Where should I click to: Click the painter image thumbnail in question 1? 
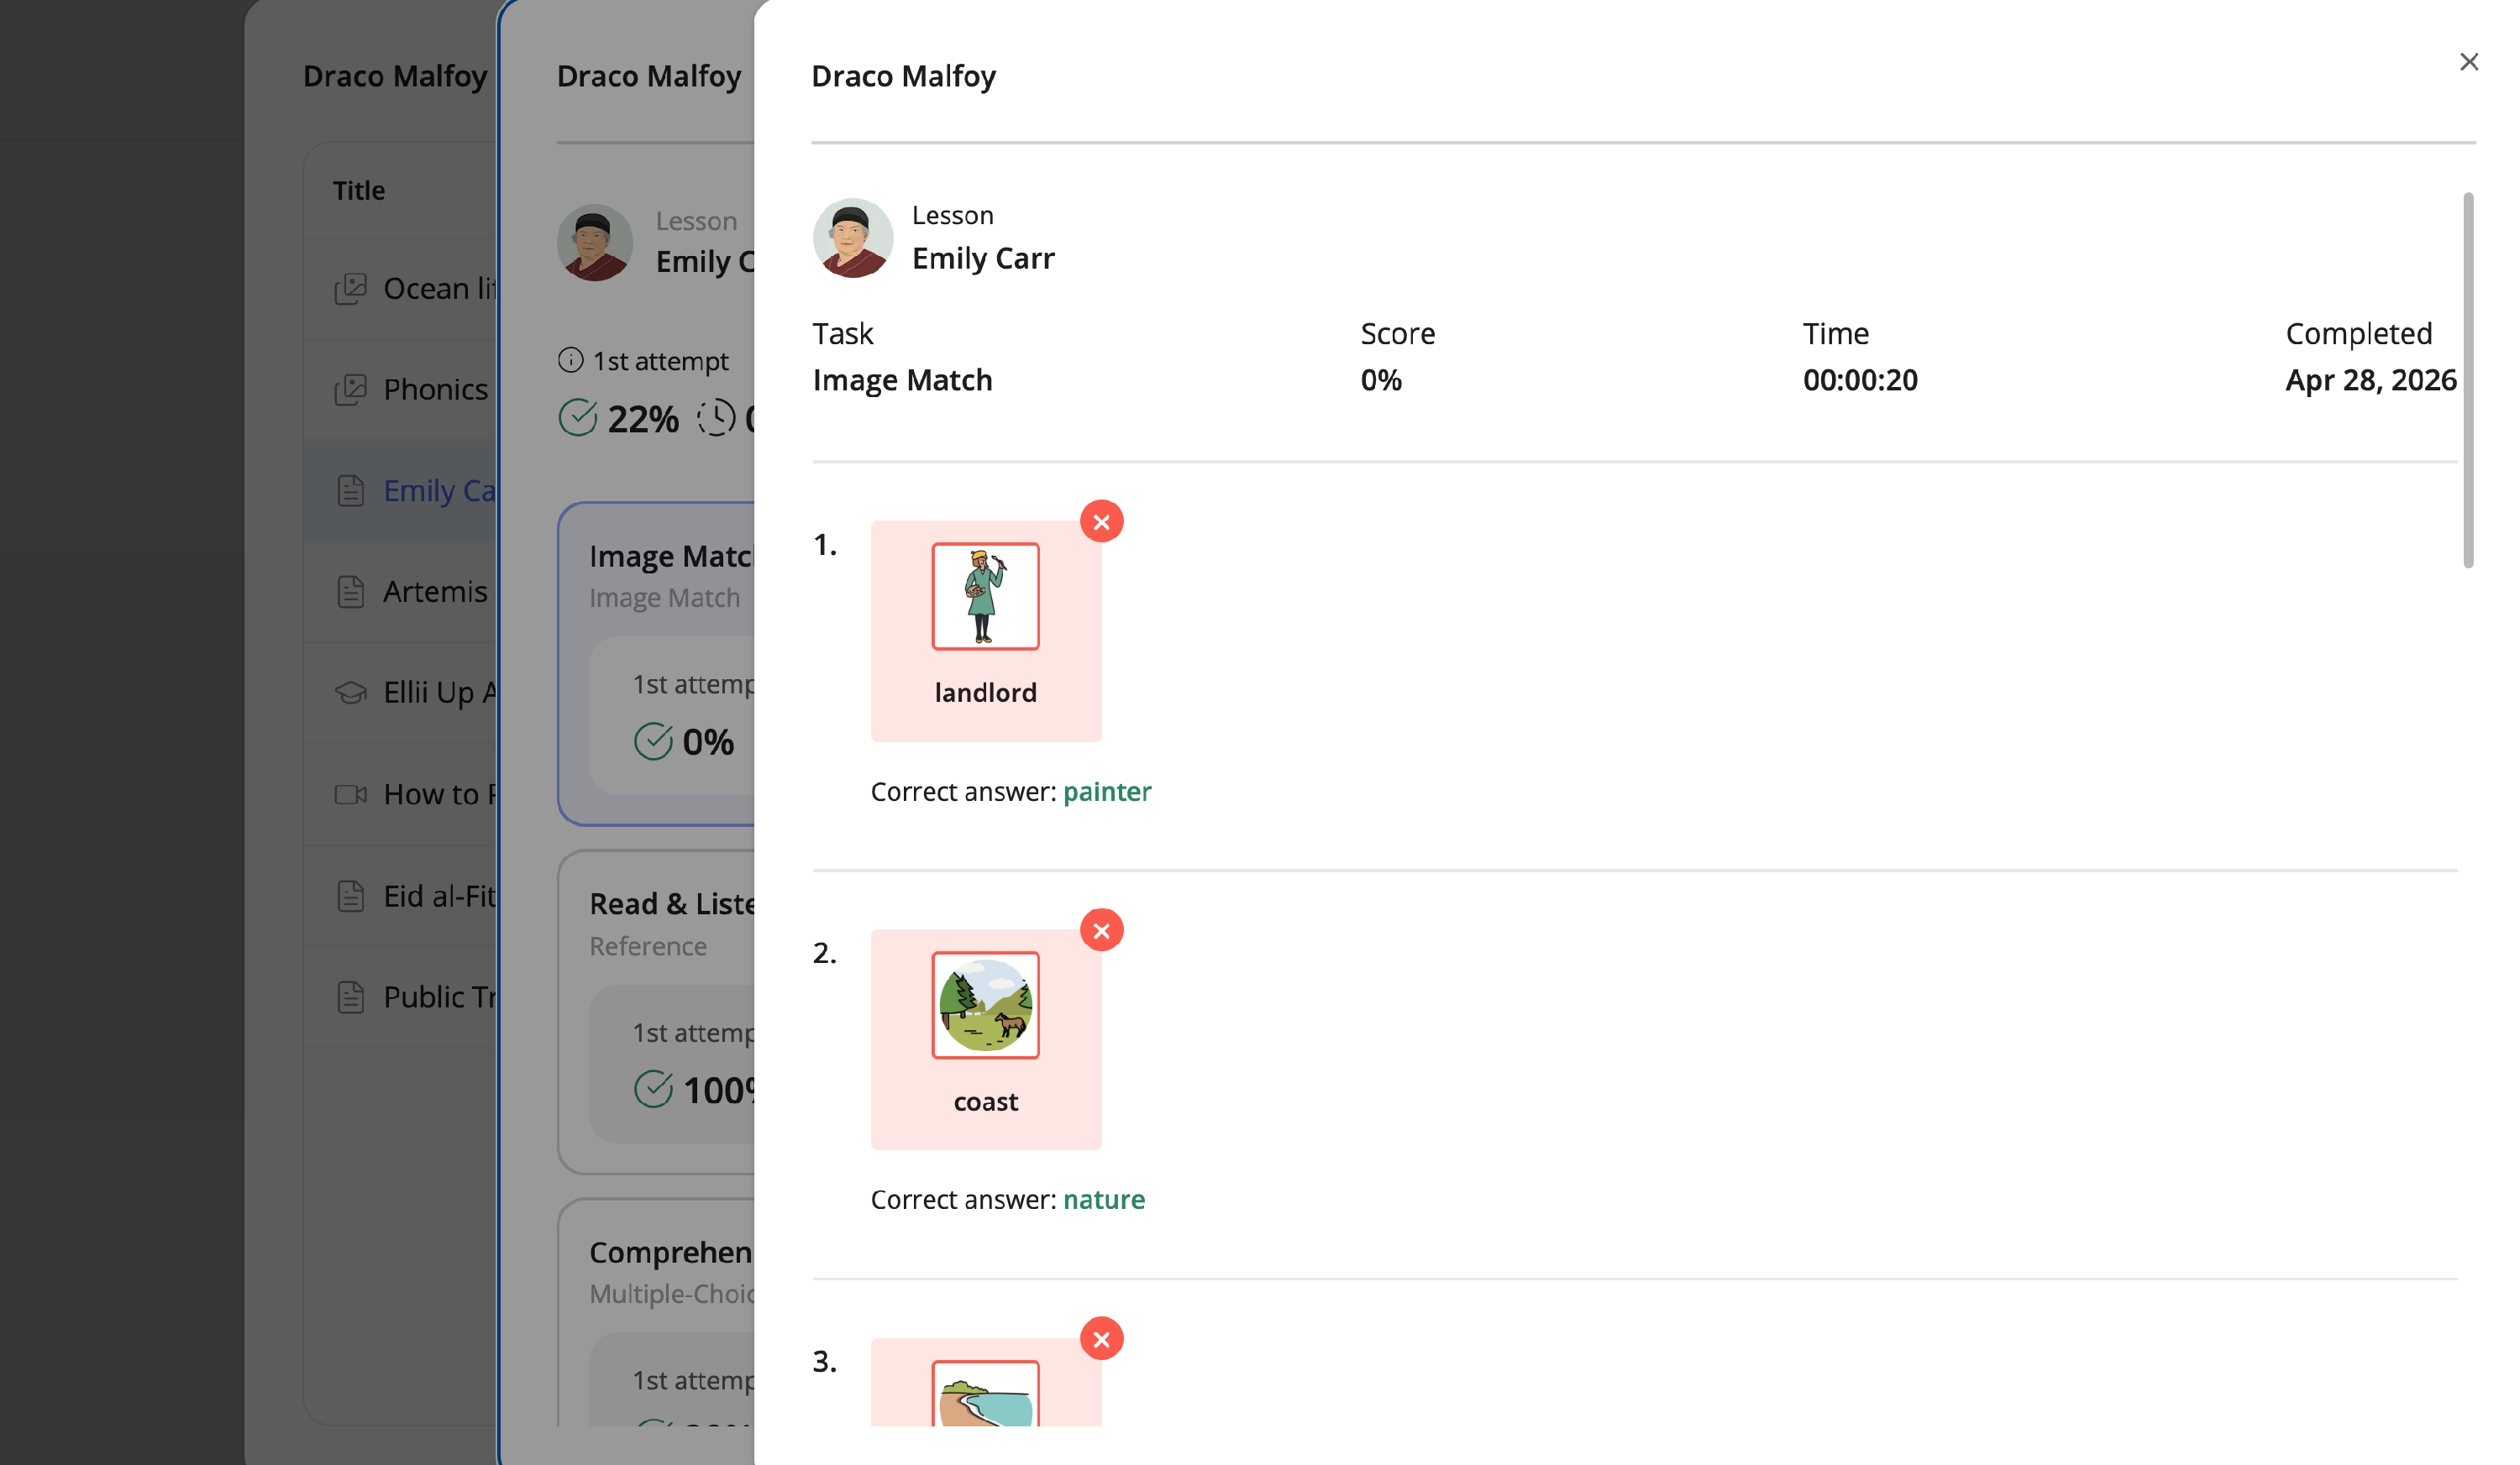[985, 597]
